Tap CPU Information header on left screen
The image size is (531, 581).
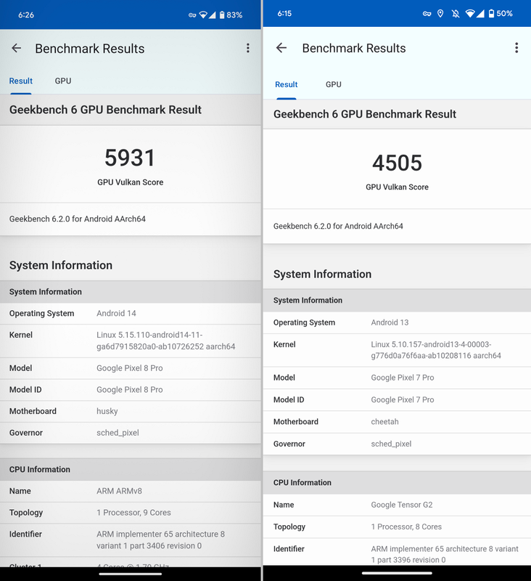(40, 469)
